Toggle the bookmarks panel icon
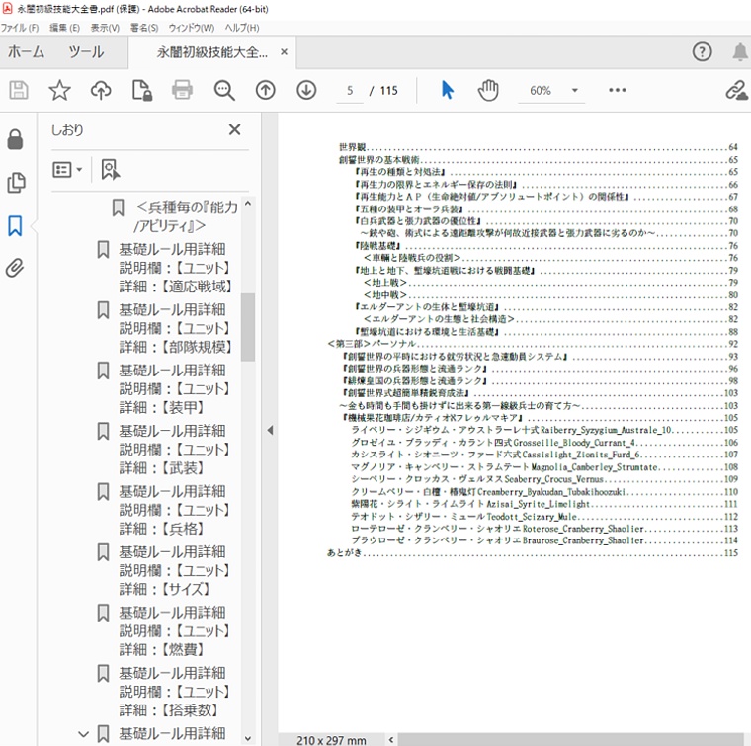 click(x=15, y=225)
